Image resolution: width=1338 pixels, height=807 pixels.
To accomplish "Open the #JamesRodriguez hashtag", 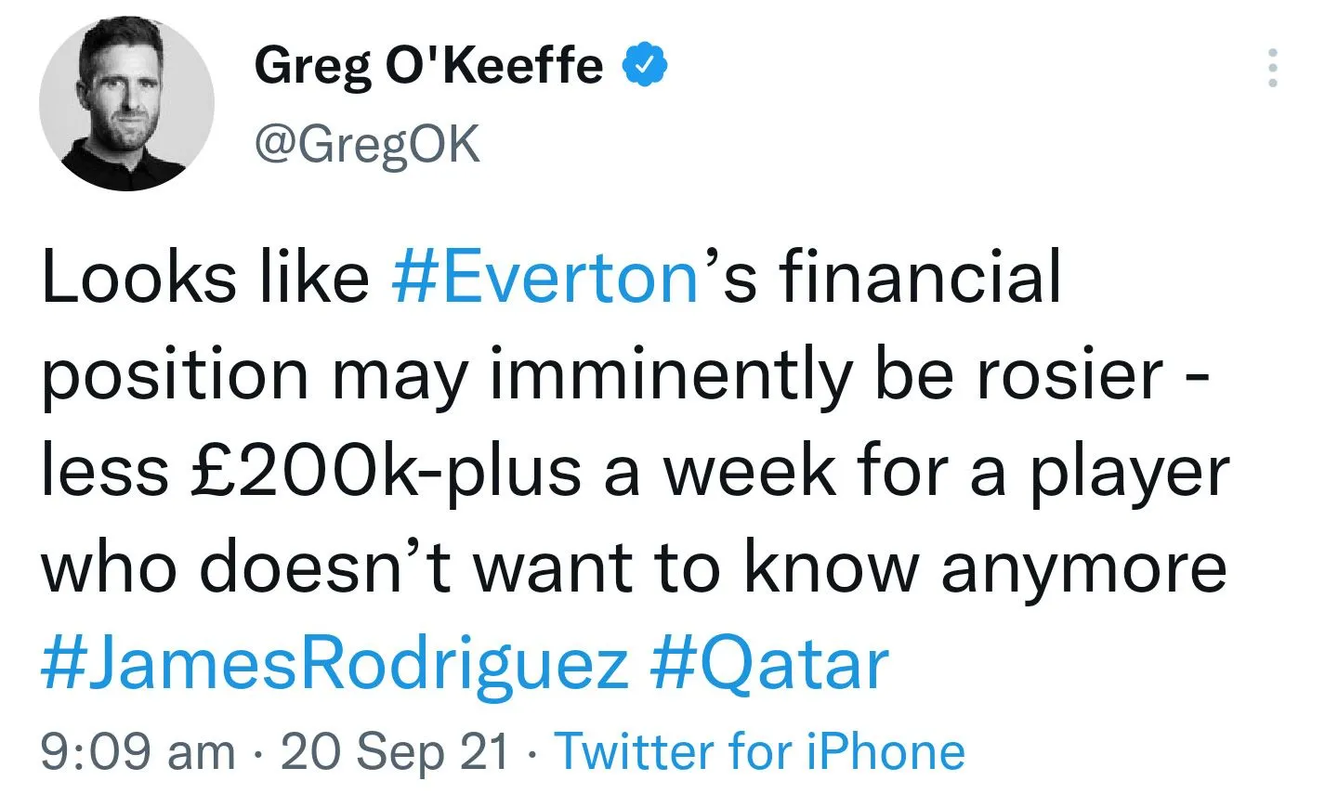I will 334,664.
